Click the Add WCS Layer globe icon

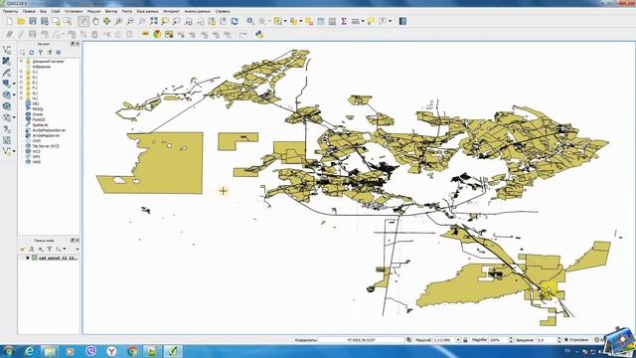7,106
